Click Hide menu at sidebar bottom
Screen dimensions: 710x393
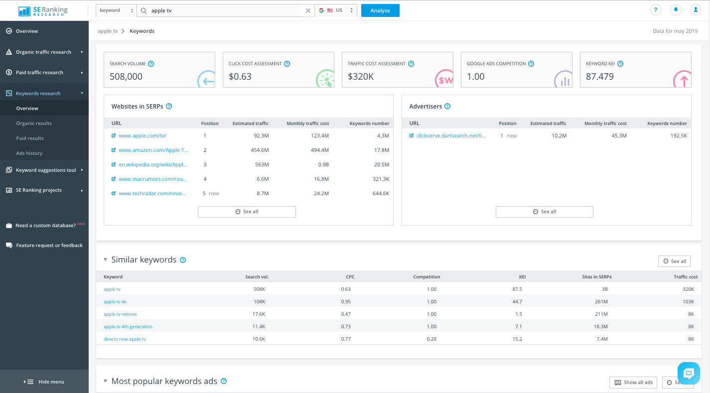(45, 382)
